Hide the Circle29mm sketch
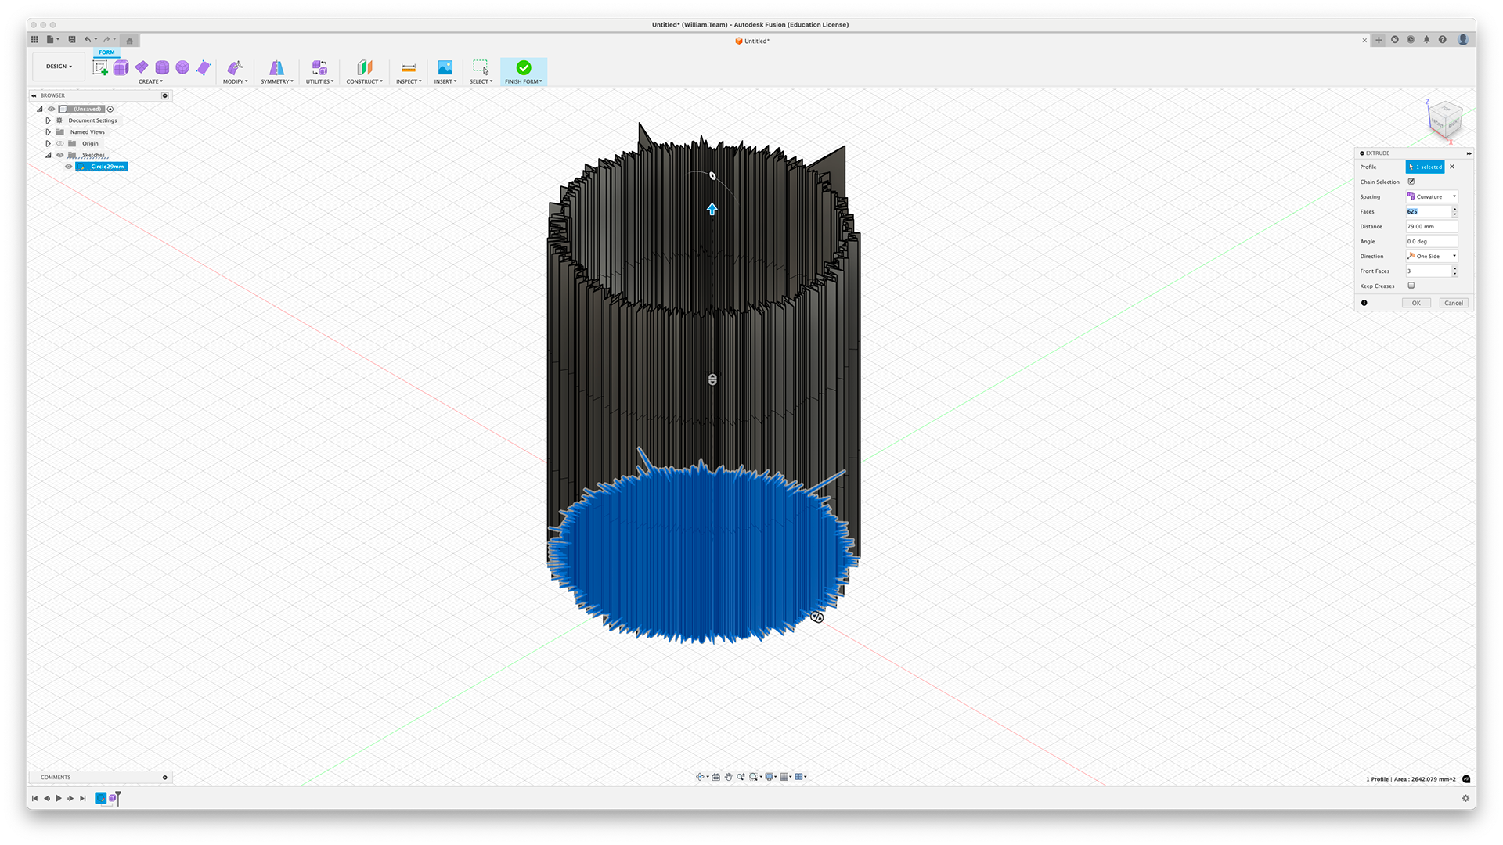1503x845 pixels. 69,167
